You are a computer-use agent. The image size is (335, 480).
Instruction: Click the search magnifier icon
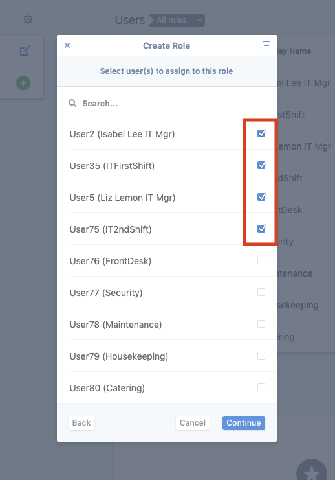(x=72, y=103)
